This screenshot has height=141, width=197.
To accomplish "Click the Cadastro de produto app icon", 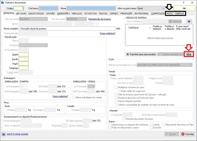I will point(2,3).
